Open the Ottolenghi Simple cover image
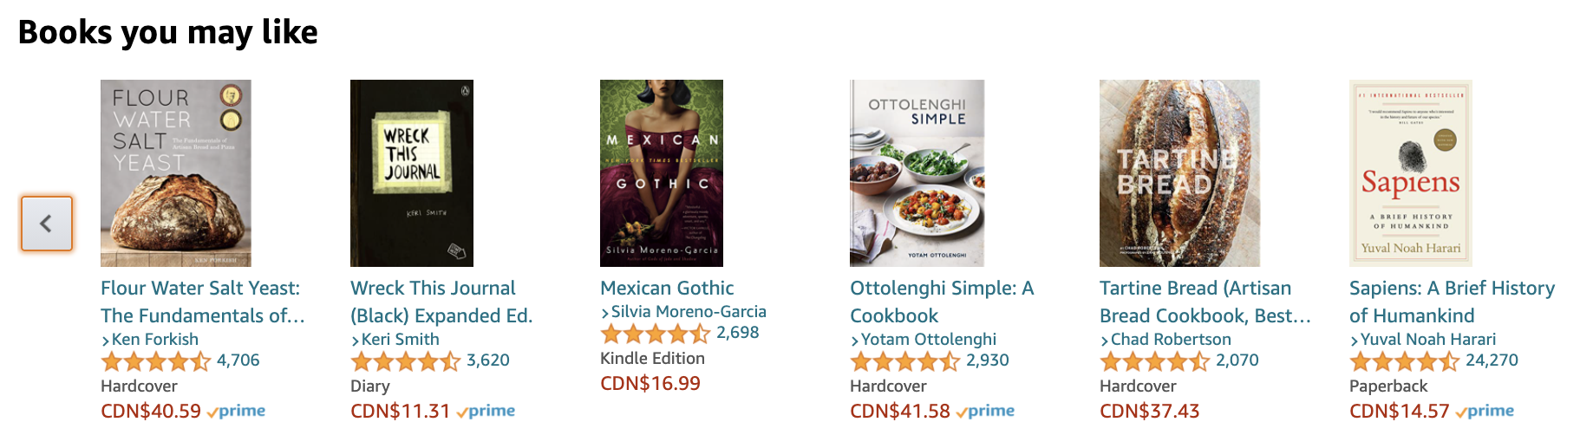This screenshot has width=1580, height=435. (917, 173)
